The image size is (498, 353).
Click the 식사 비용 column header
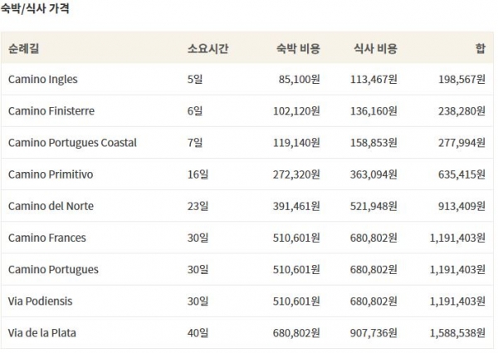(375, 48)
